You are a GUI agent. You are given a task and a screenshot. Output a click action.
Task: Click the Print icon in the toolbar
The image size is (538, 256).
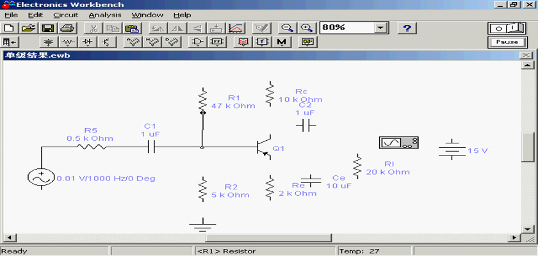pyautogui.click(x=67, y=28)
